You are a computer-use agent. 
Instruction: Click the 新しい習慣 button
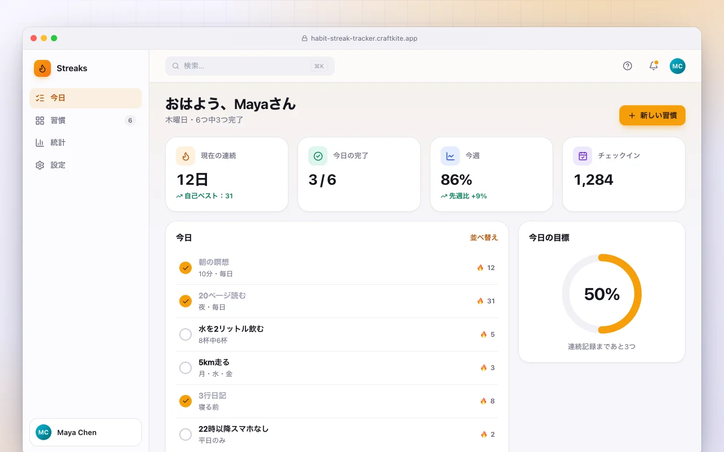point(652,115)
